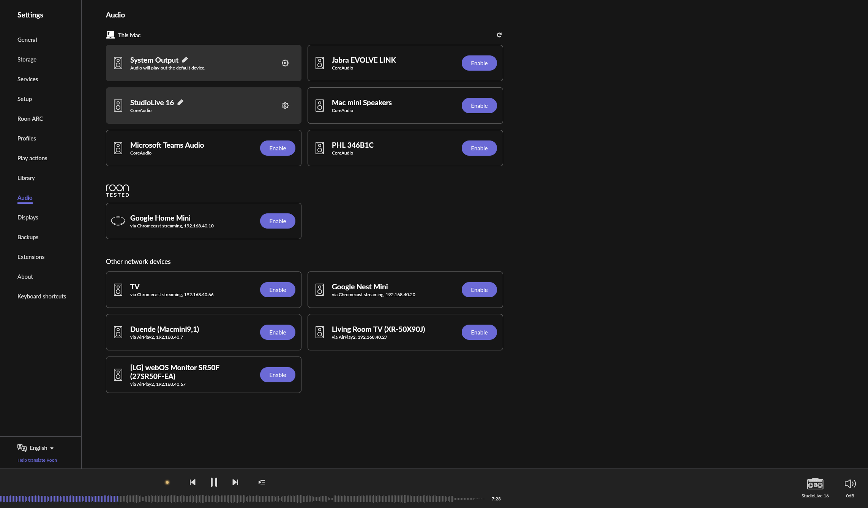Open the volume control speaker icon
Screen dimensions: 868x508
(850, 484)
